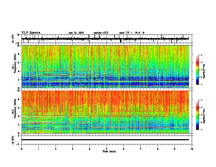
Task: Click the "ch.3(V)" axis label
Action: click(x=13, y=140)
